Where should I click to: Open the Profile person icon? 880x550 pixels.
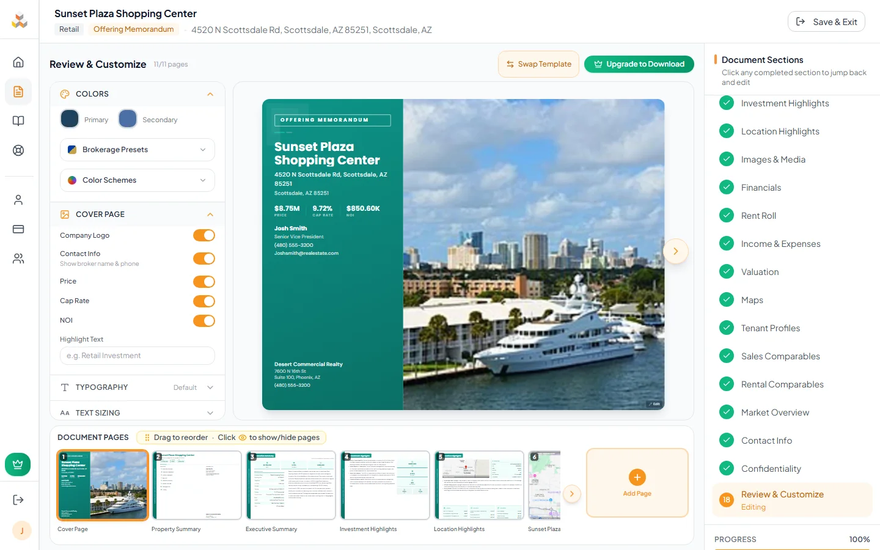19,199
